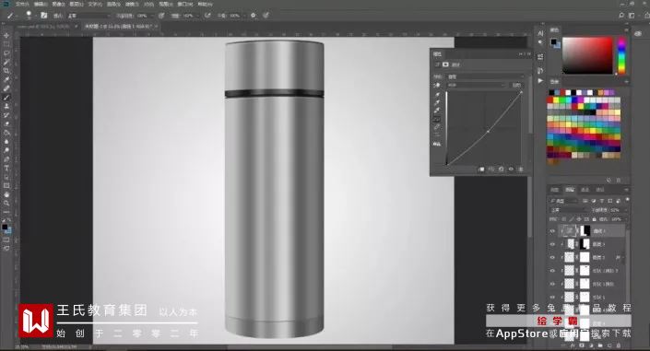Hide the top curves layer

[552, 231]
